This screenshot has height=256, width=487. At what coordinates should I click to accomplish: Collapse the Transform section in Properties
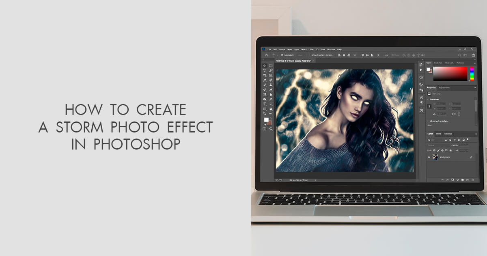click(x=428, y=99)
